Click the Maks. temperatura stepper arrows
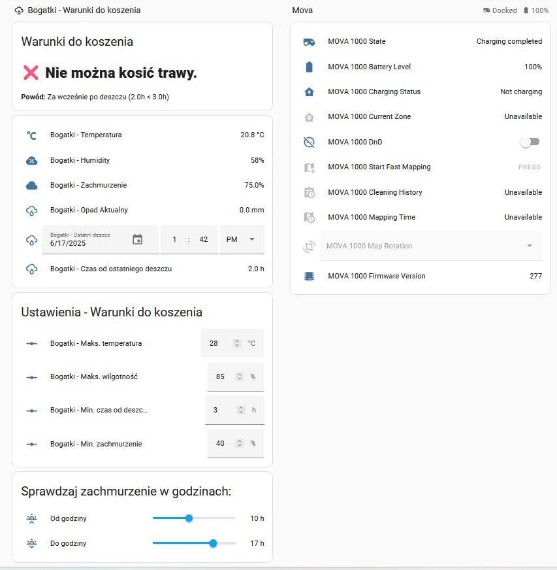The image size is (557, 570). point(237,344)
